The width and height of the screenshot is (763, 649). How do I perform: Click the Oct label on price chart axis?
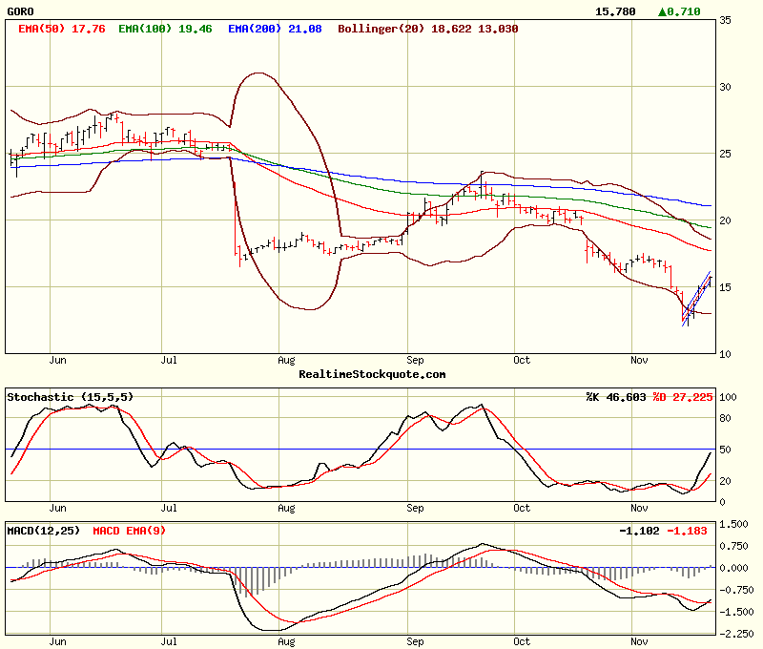tap(522, 360)
